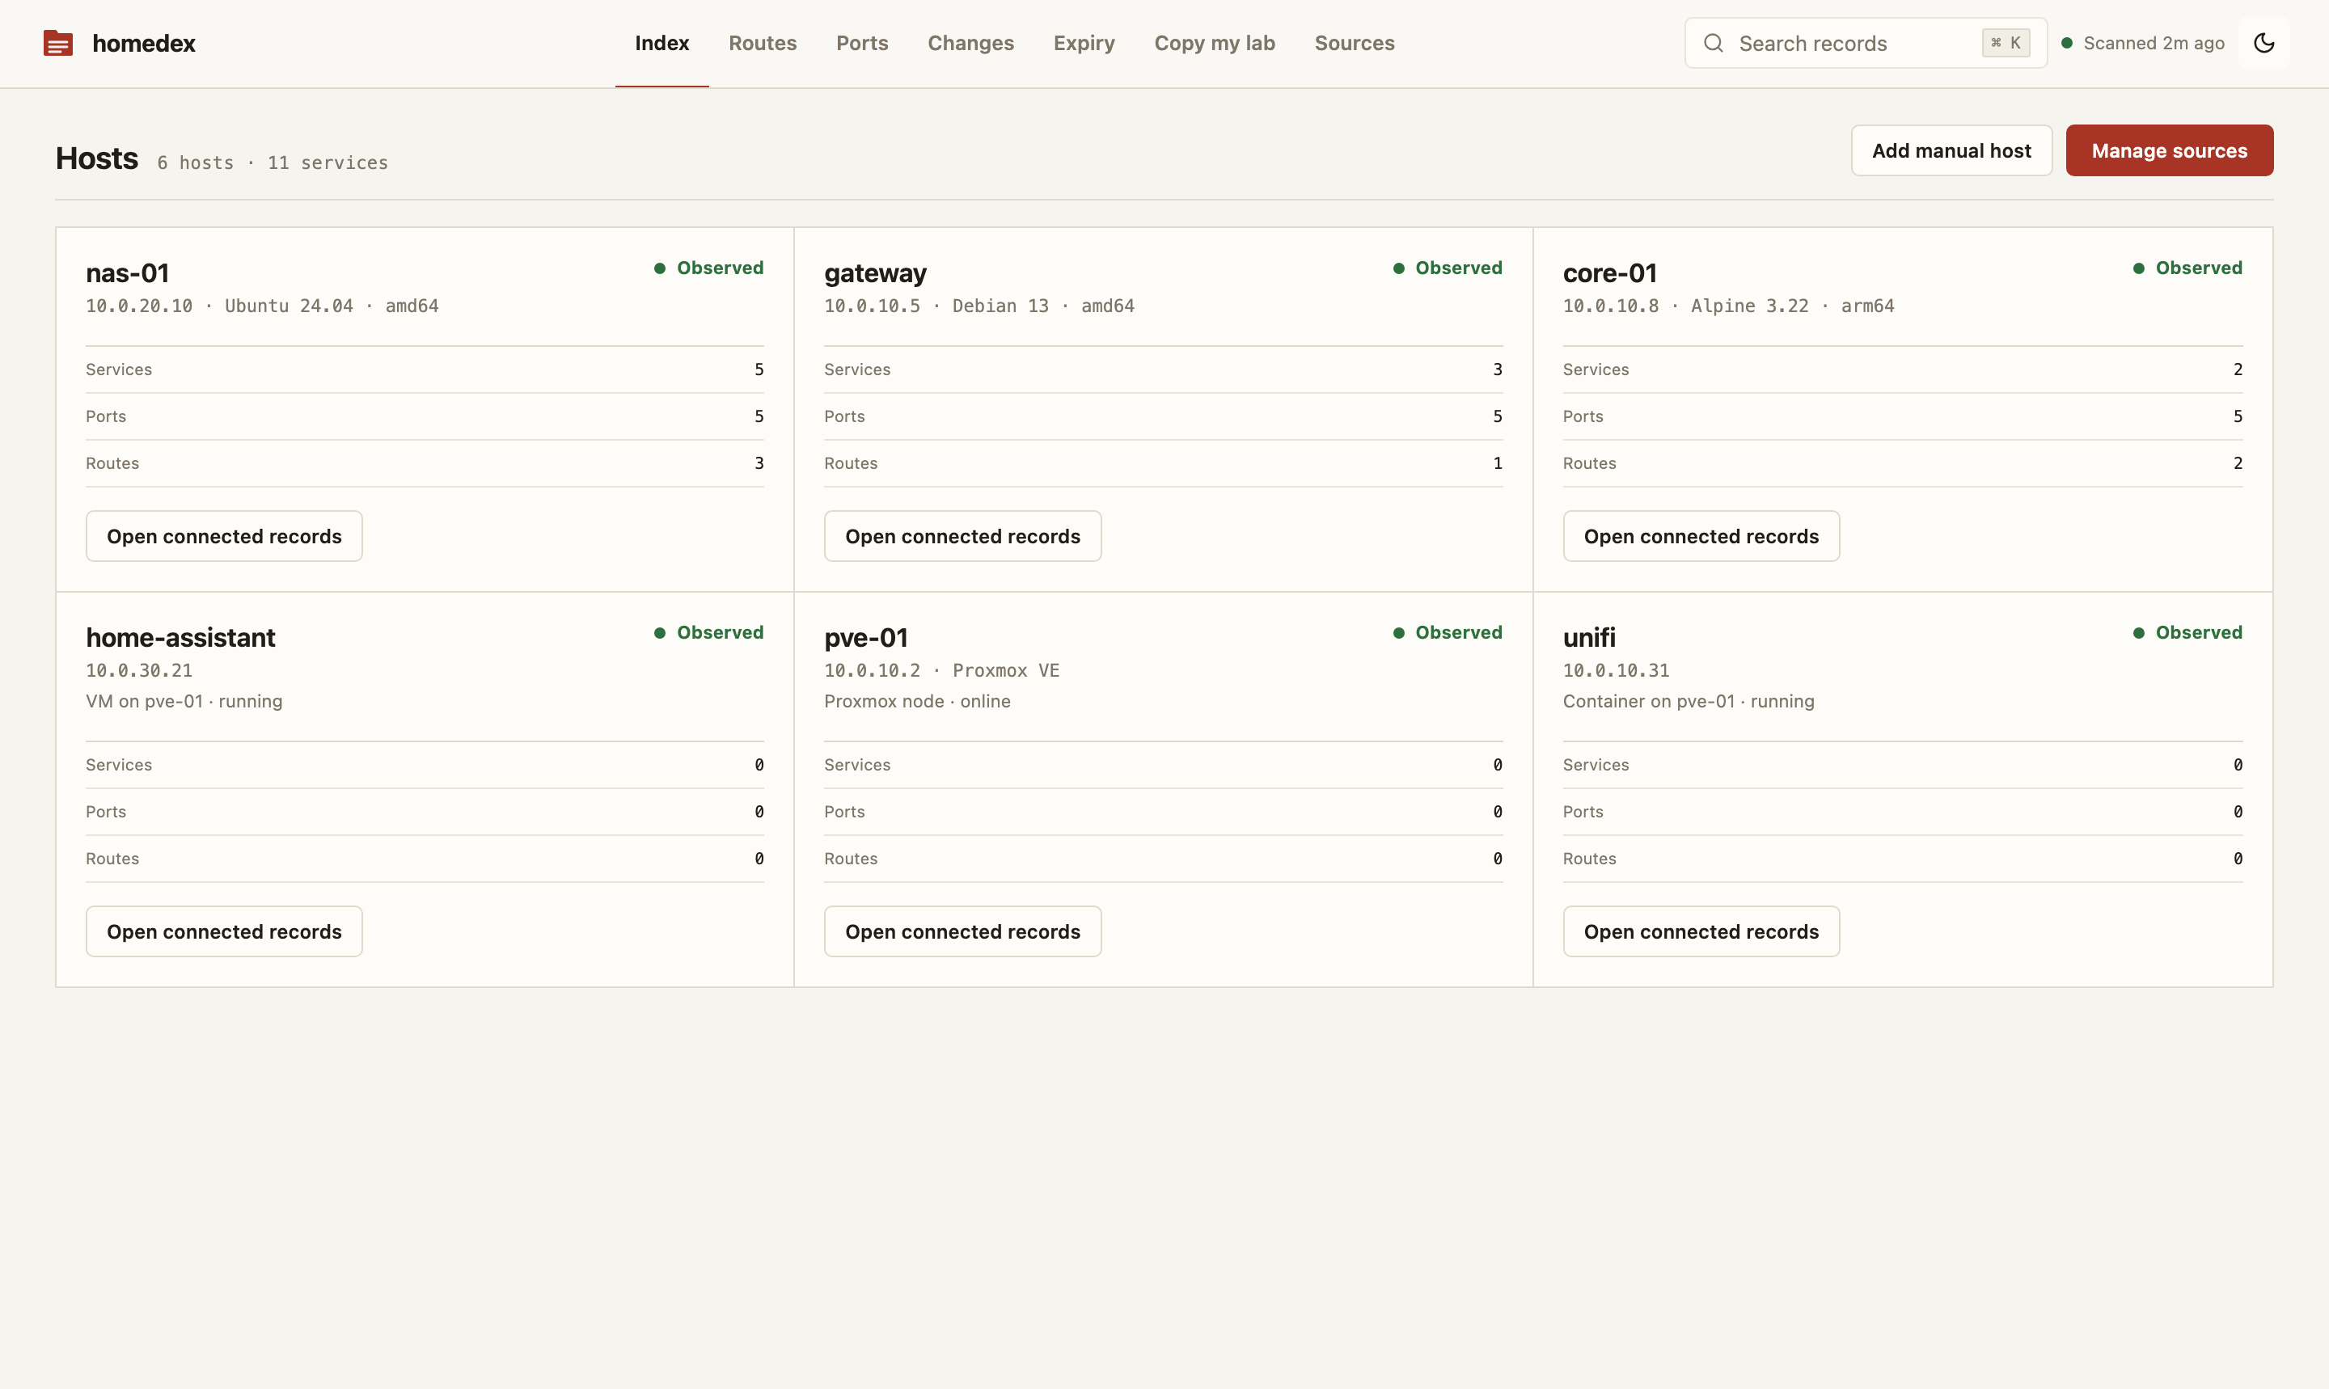Click the unifi host title
The width and height of the screenshot is (2329, 1389).
(1590, 637)
